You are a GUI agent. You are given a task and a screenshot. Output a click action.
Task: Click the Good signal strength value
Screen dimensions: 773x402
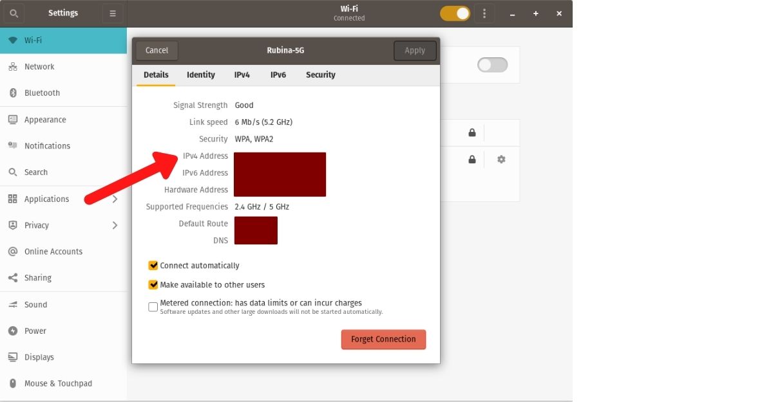click(x=244, y=105)
